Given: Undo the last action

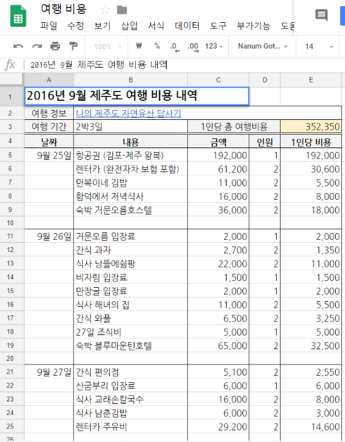Looking at the screenshot, I should tap(18, 46).
